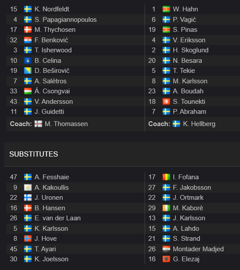240x270 pixels.
Task: Click the Tunisian flag beside S. Tounekti
Action: pyautogui.click(x=166, y=102)
